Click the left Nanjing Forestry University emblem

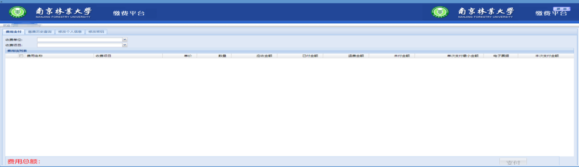(x=18, y=12)
